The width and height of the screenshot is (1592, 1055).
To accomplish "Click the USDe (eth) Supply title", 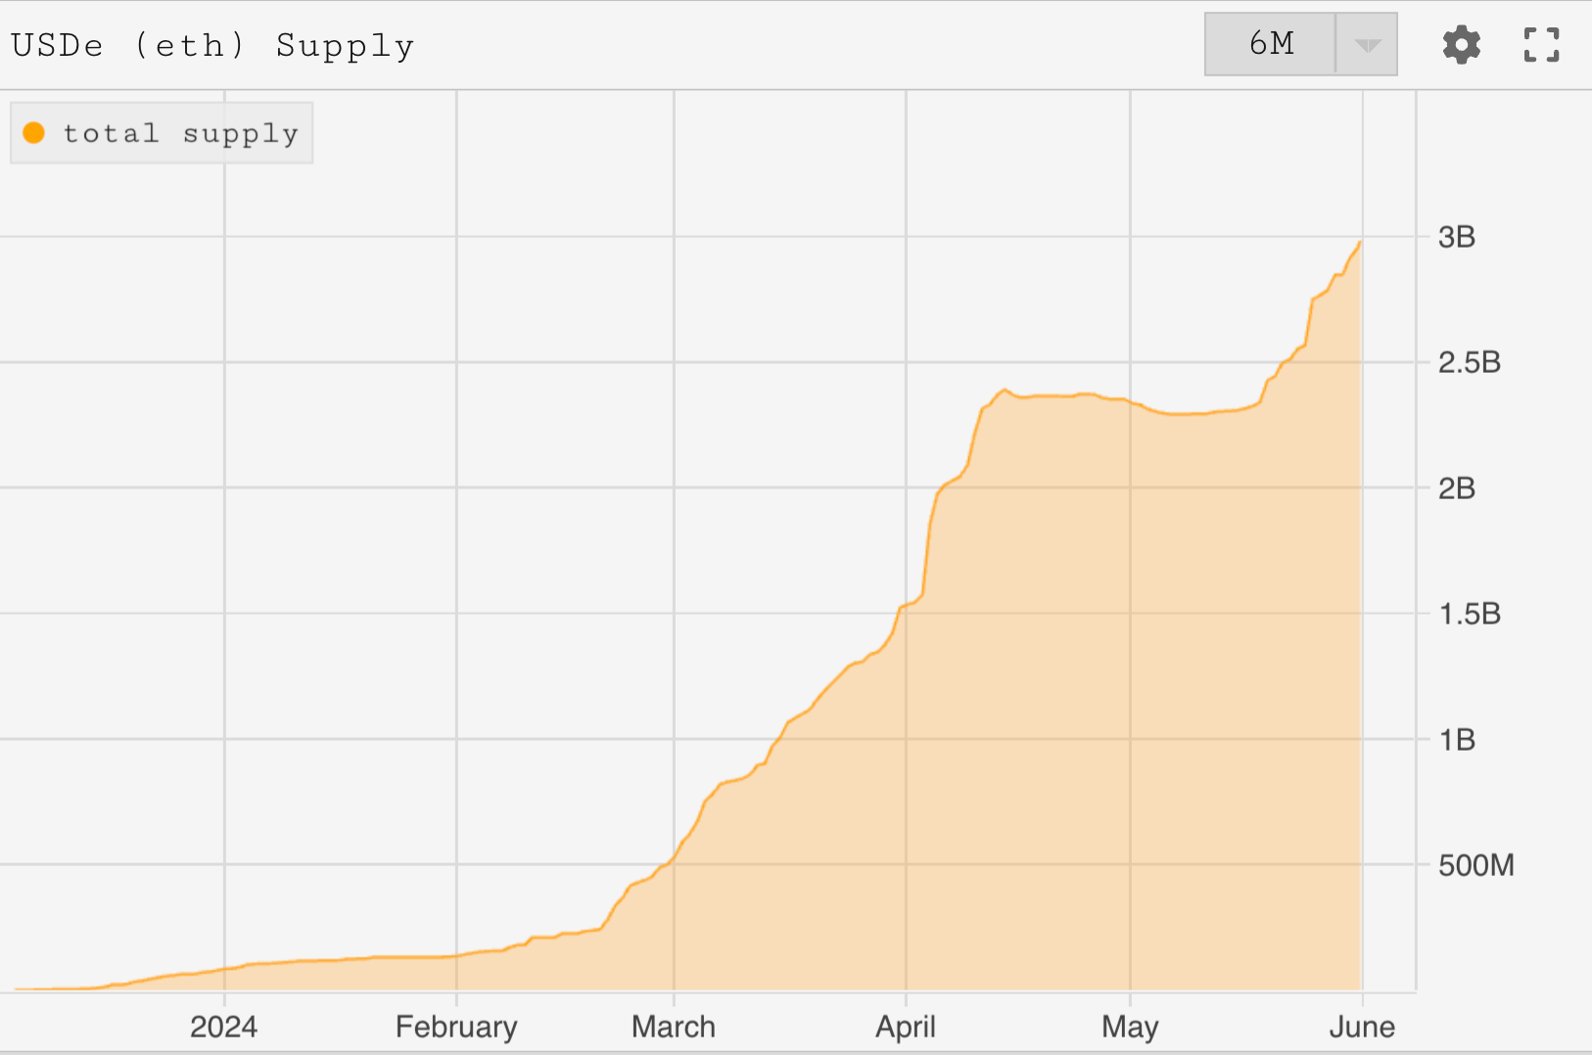I will 212,46.
